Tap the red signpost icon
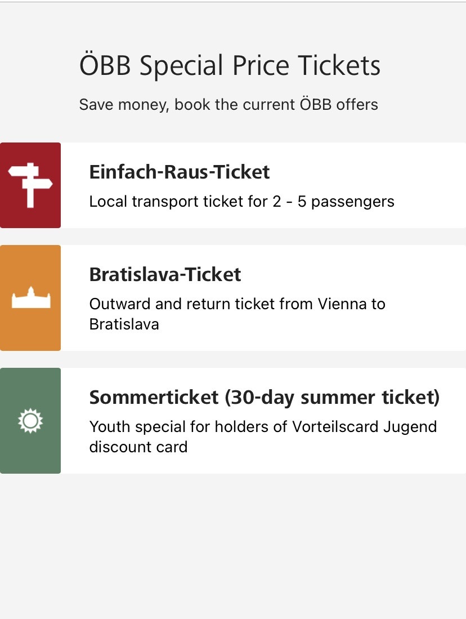Viewport: 466px width, 619px height. (x=30, y=185)
